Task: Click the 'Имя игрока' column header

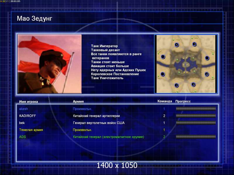Action: (x=28, y=101)
